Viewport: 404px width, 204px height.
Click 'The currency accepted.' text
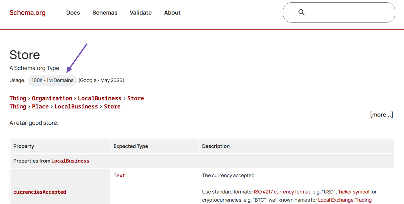pos(229,176)
